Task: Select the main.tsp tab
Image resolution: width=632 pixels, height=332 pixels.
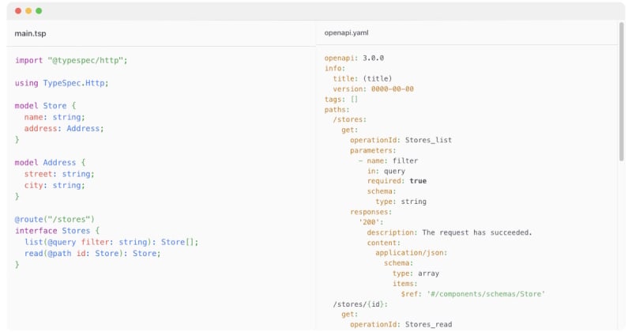Action: point(30,33)
